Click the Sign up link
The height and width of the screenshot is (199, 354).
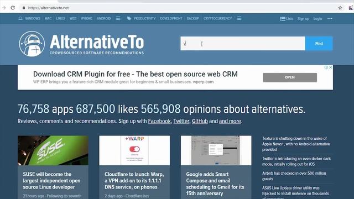coord(303,19)
